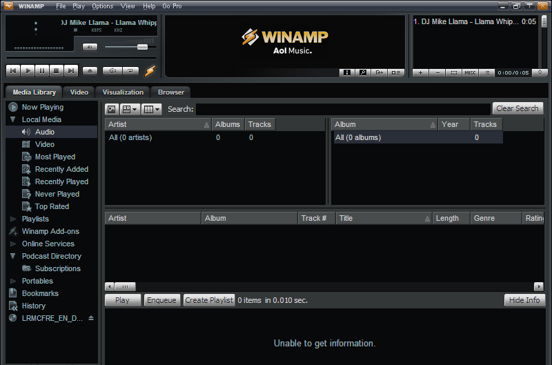Click the Hide Info button
The image size is (552, 365).
pos(524,300)
